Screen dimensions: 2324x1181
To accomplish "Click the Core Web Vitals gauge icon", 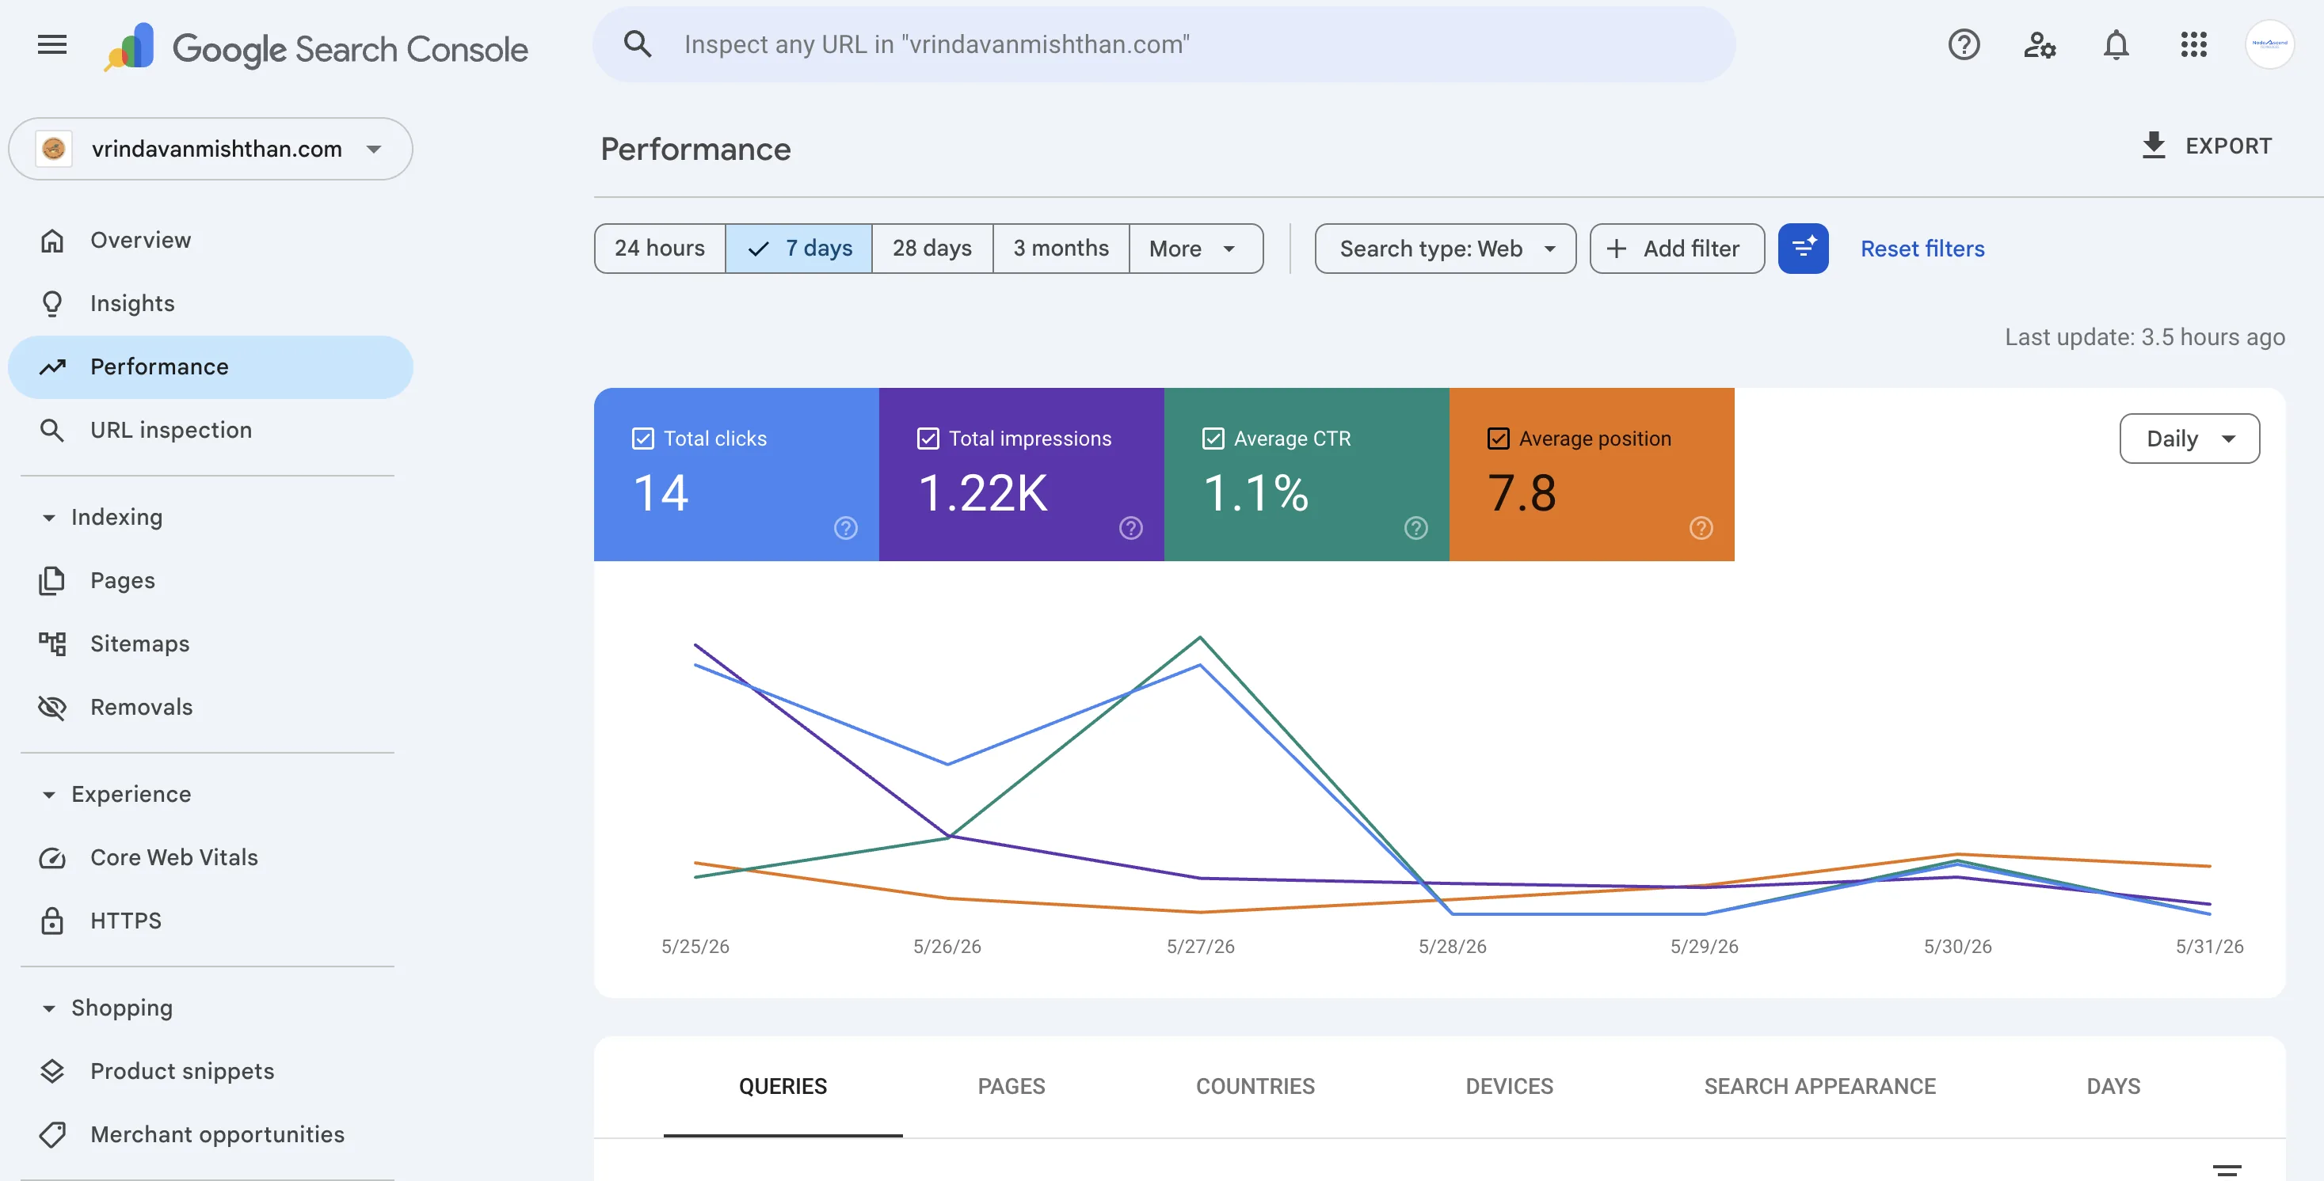I will point(52,858).
